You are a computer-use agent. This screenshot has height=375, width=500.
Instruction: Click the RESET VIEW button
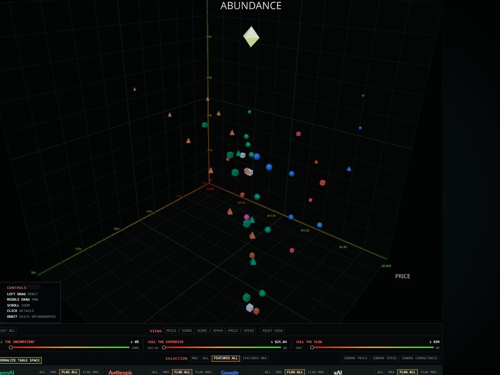pyautogui.click(x=273, y=331)
